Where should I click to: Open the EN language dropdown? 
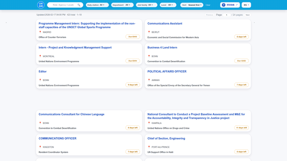pyautogui.click(x=246, y=5)
